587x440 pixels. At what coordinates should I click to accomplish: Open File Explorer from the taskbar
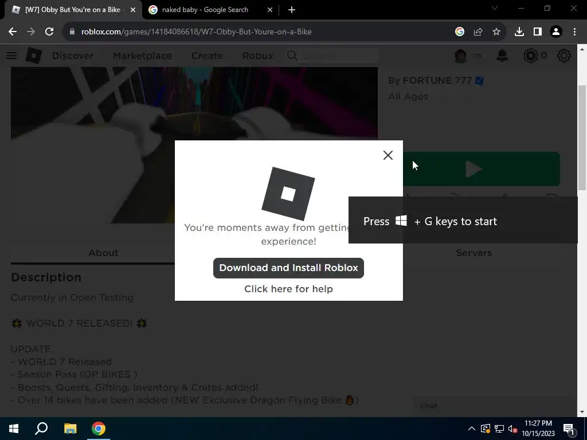coord(70,429)
